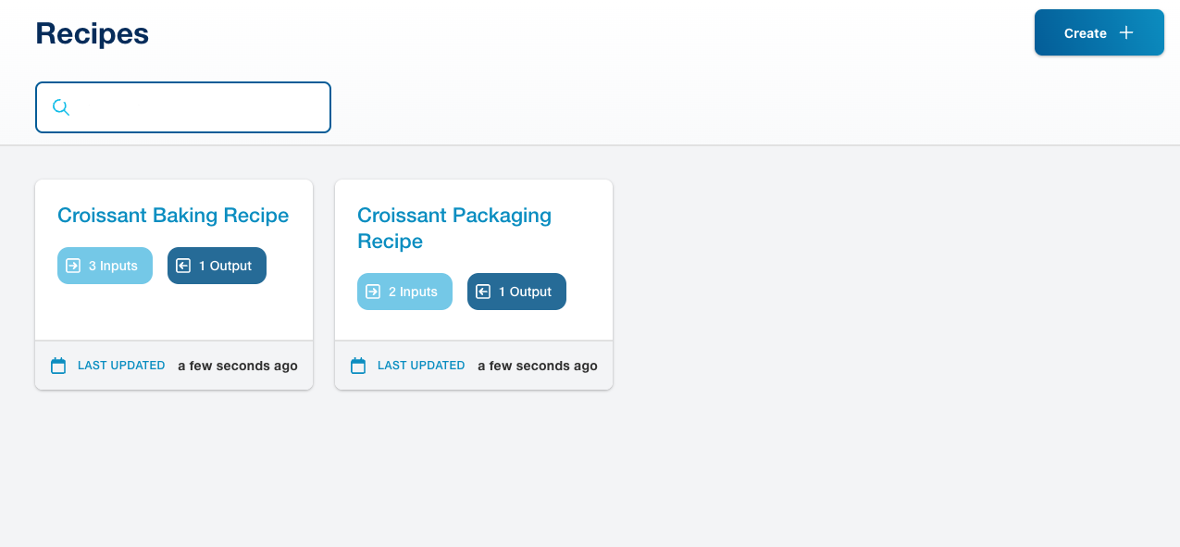
Task: Open the Croissant Baking Recipe title link
Action: [x=173, y=216]
